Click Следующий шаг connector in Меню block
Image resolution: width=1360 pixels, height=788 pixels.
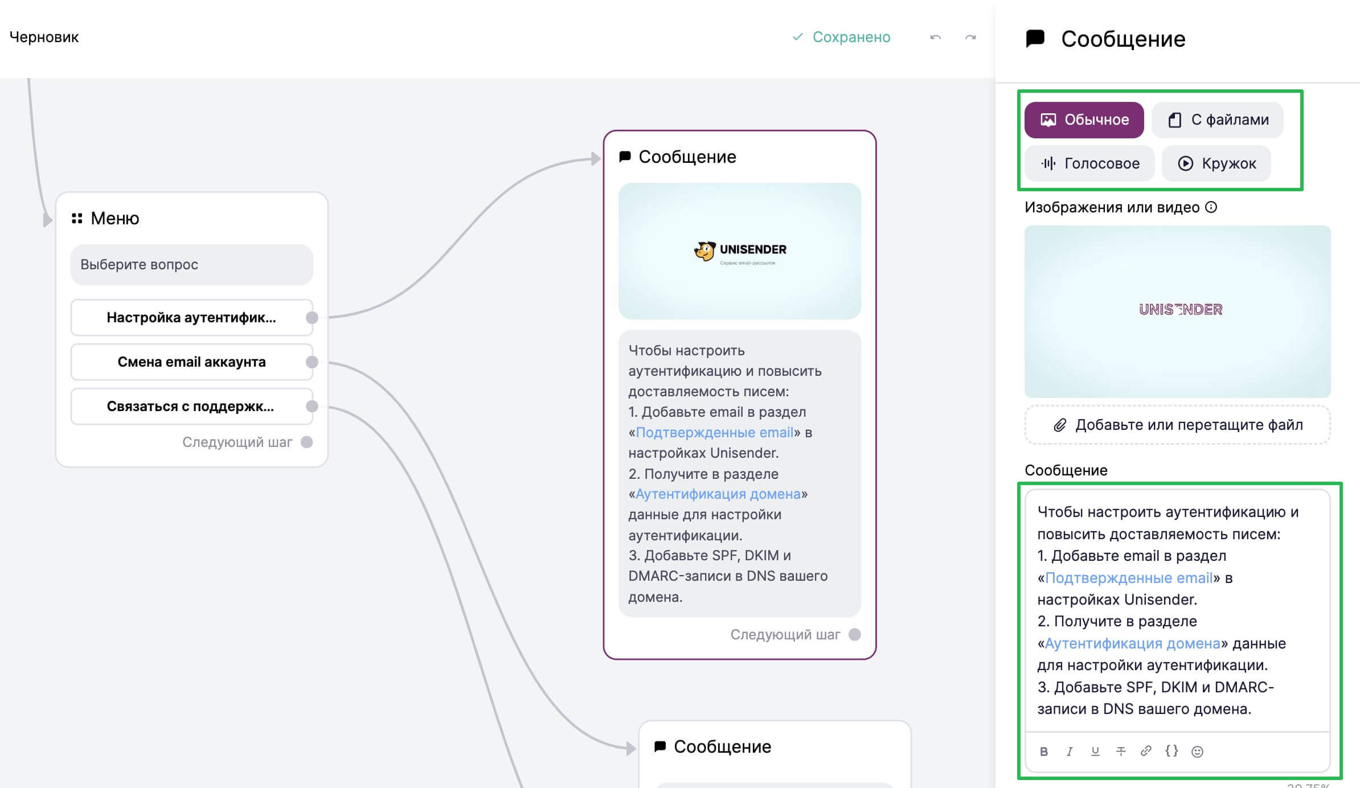pos(307,442)
